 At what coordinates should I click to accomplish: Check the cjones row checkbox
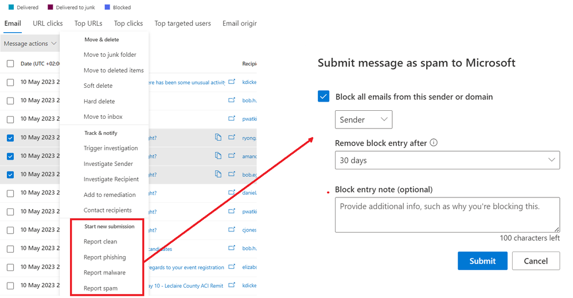[x=10, y=230]
